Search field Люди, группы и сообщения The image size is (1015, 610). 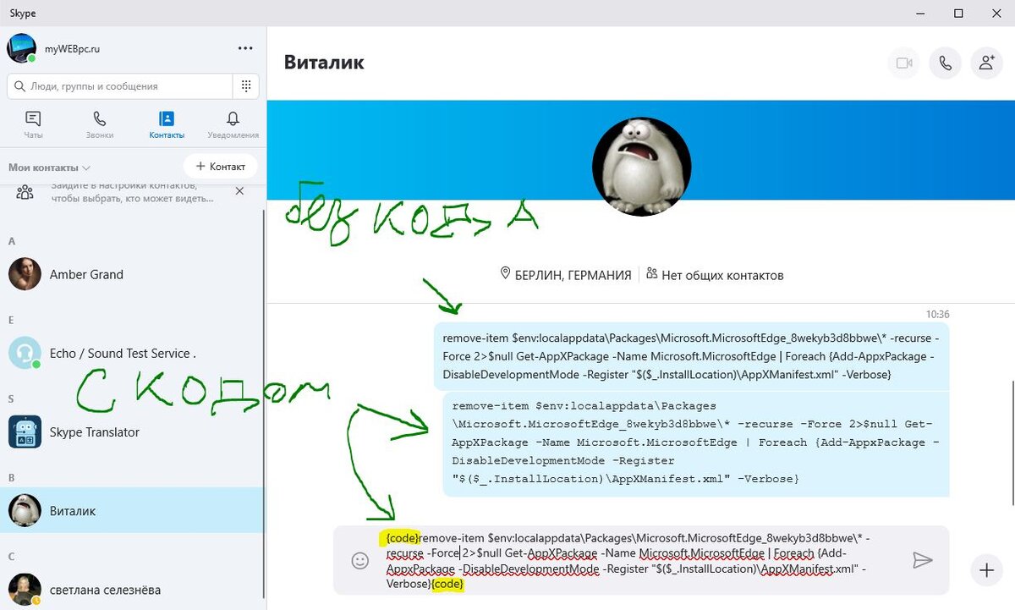coord(120,86)
